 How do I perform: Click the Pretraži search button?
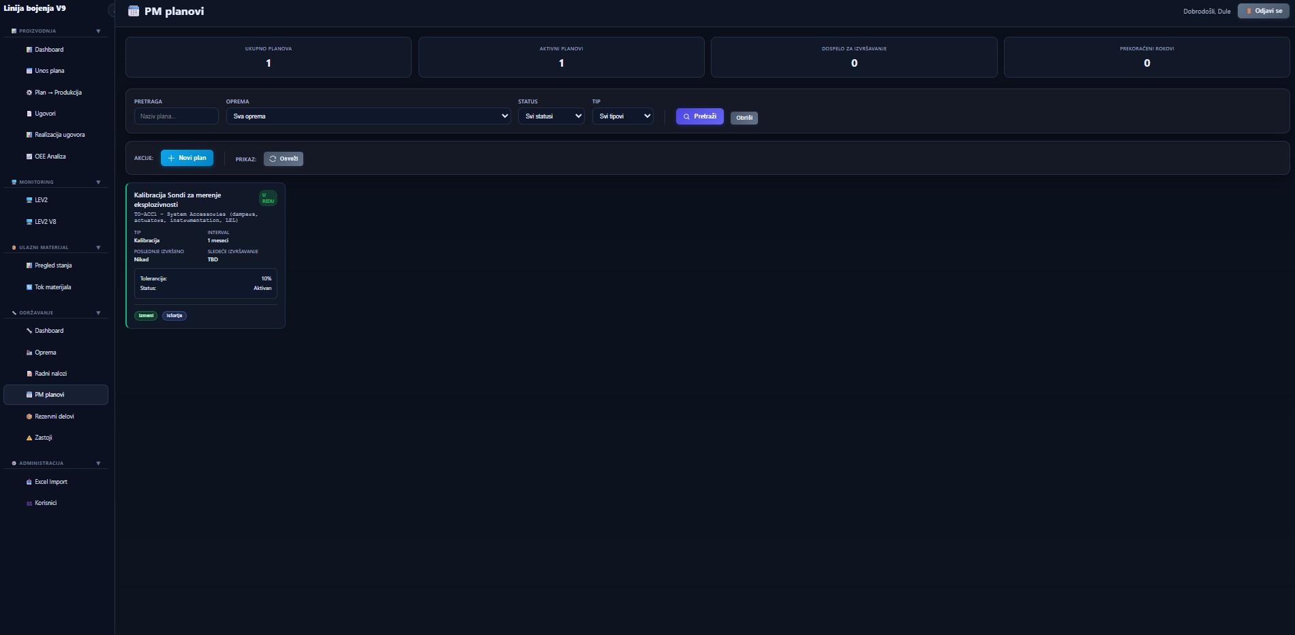point(700,116)
